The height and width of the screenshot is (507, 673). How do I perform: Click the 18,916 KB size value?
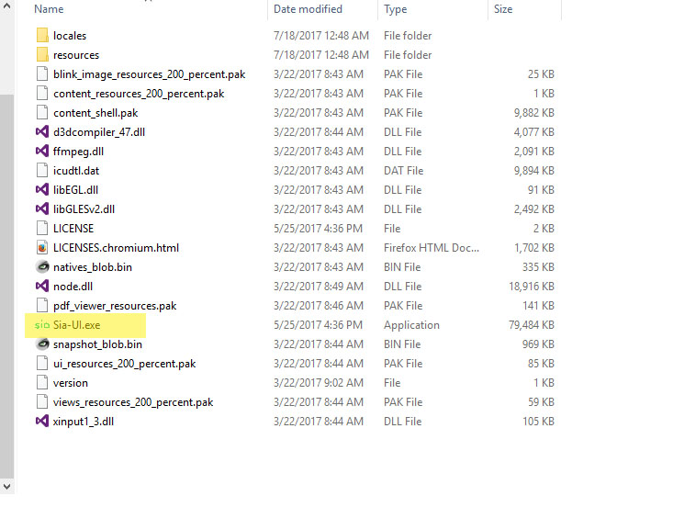click(x=532, y=287)
